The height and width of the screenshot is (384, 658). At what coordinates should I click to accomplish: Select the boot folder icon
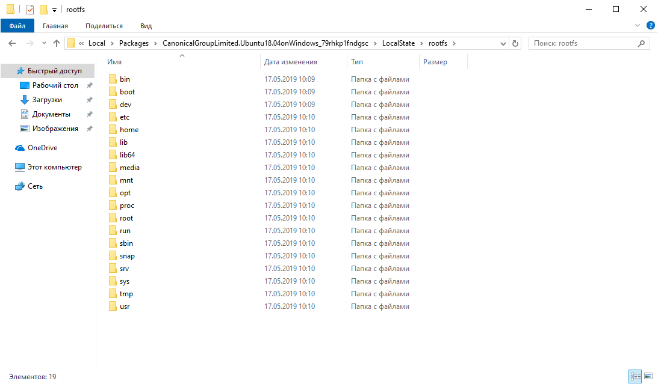click(x=113, y=92)
